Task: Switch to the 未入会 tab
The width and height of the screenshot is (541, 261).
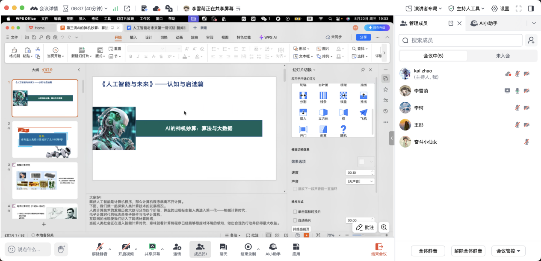Action: pos(503,56)
